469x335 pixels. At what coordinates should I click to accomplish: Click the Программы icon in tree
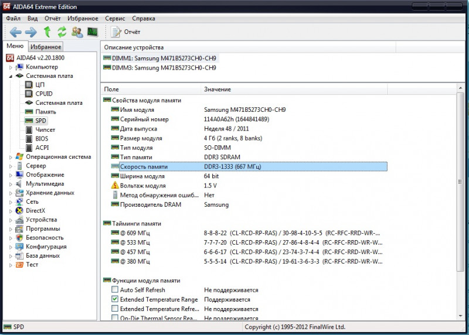coord(19,228)
